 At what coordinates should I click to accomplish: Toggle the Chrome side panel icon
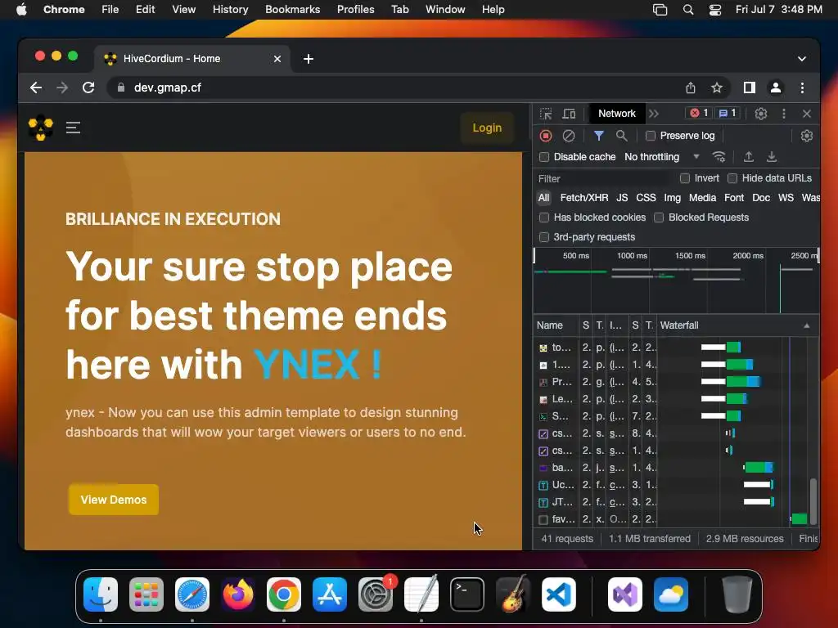[x=750, y=87]
